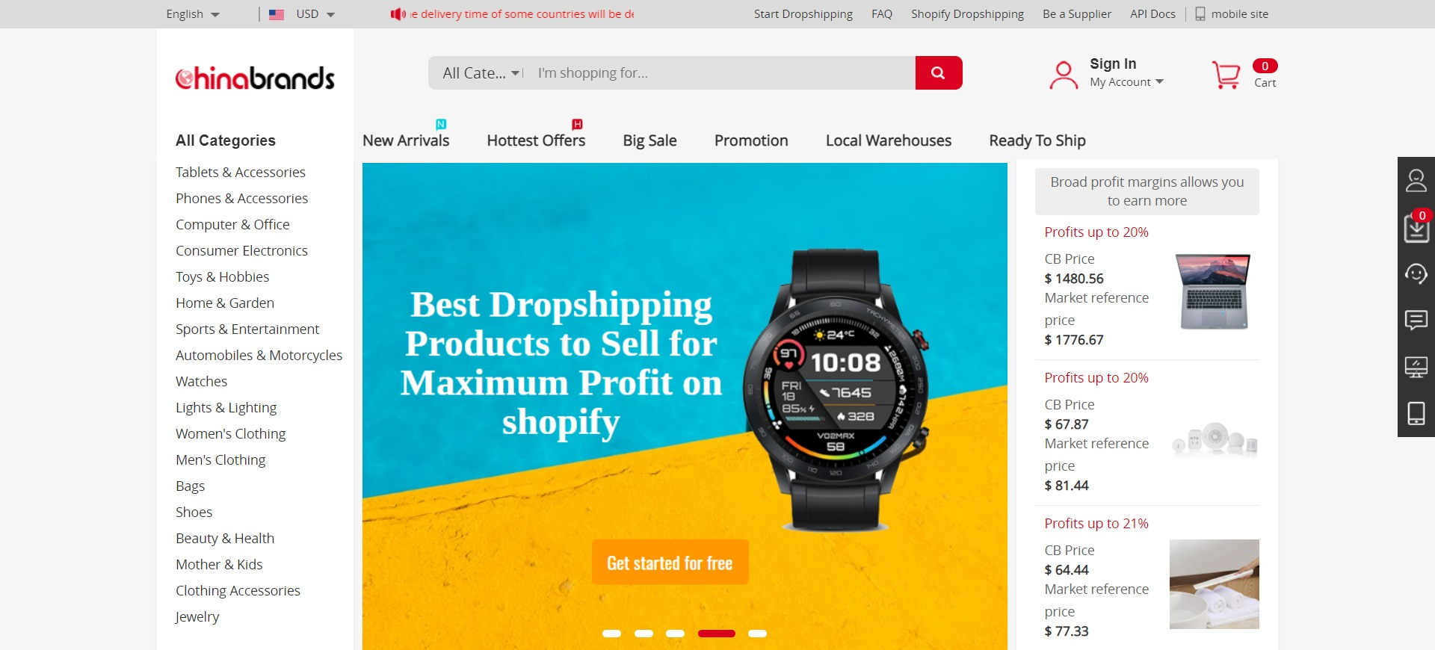Click the red search magnifier button
The width and height of the screenshot is (1435, 650).
938,73
